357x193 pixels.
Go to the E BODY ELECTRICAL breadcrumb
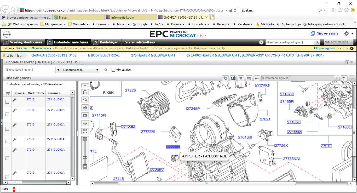click(x=104, y=55)
